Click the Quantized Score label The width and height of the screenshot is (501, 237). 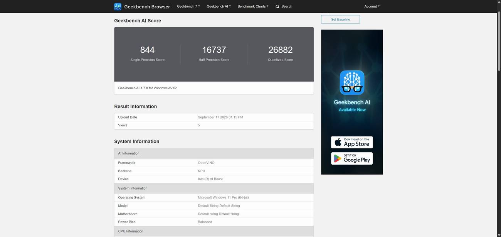pyautogui.click(x=281, y=60)
